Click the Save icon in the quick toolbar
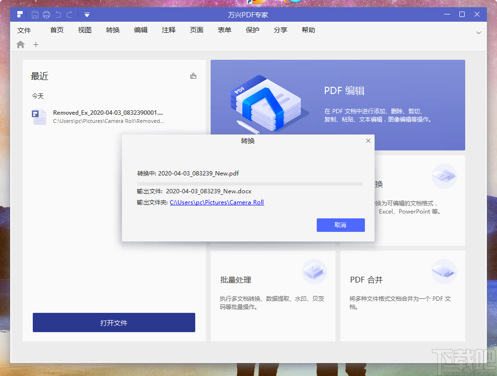 click(35, 14)
